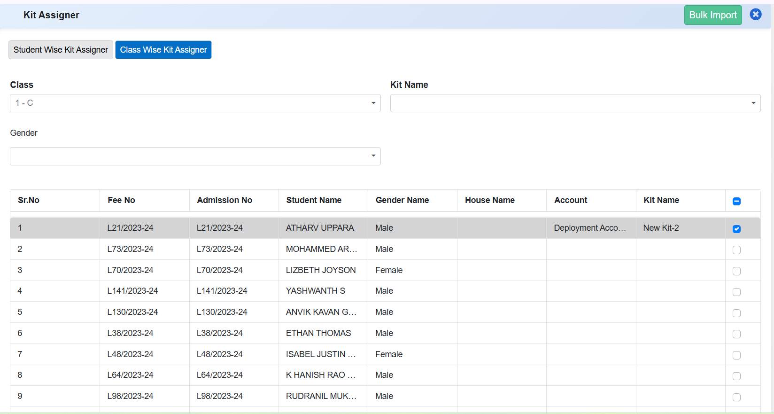Expand the Kit Name dropdown
The height and width of the screenshot is (414, 774).
click(575, 103)
